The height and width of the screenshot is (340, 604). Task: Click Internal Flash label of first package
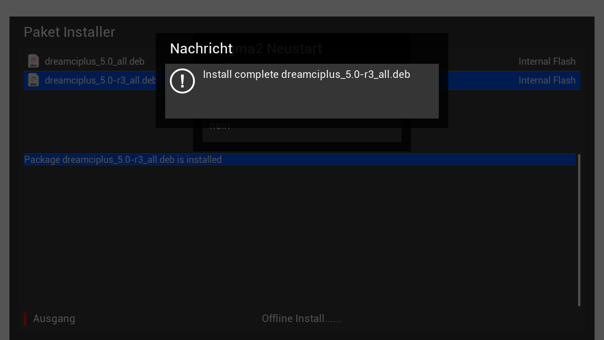(x=547, y=61)
